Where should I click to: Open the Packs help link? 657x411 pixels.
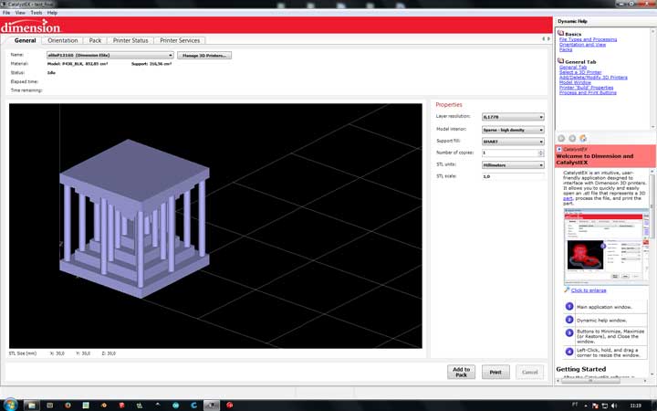(x=566, y=49)
